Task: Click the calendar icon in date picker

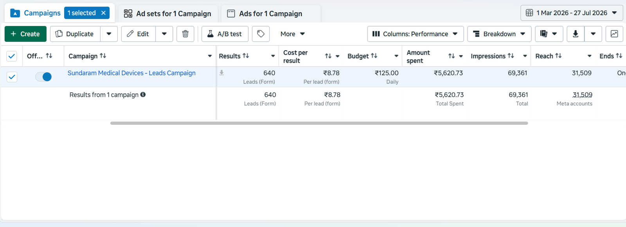Action: (x=529, y=13)
